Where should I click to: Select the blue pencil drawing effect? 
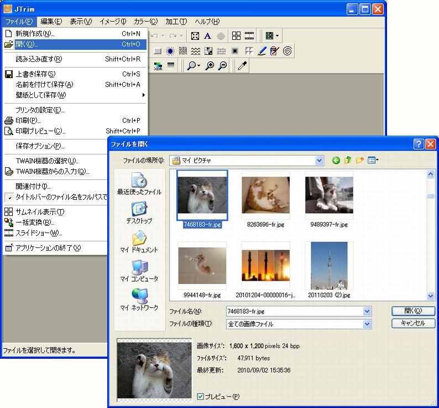pos(262,51)
